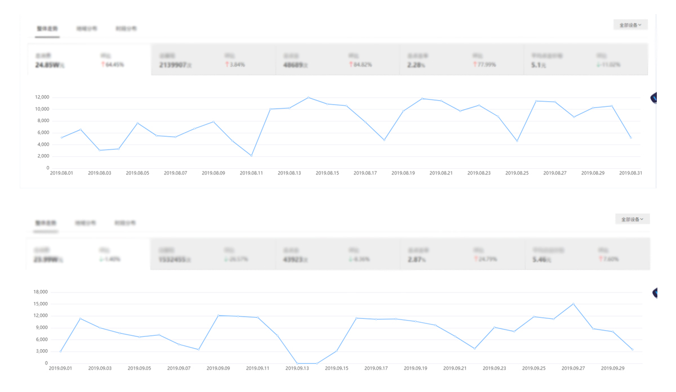Screen dimensions: 676x392
Task: Click the 2019.08.31 axis label
Action: pyautogui.click(x=631, y=173)
